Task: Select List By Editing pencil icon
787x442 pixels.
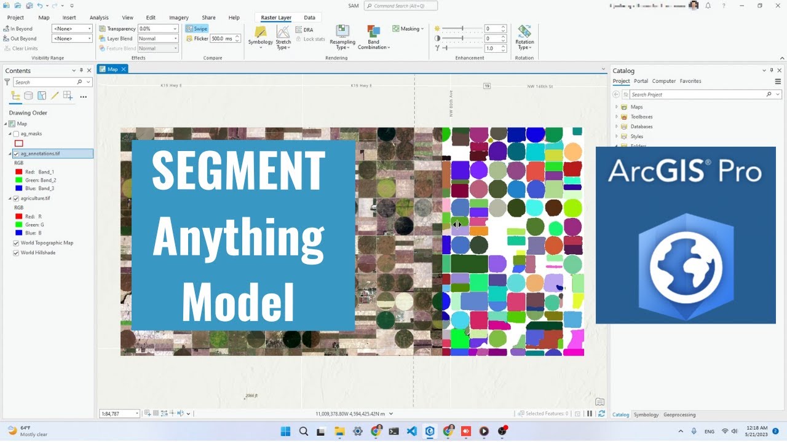Action: [55, 96]
